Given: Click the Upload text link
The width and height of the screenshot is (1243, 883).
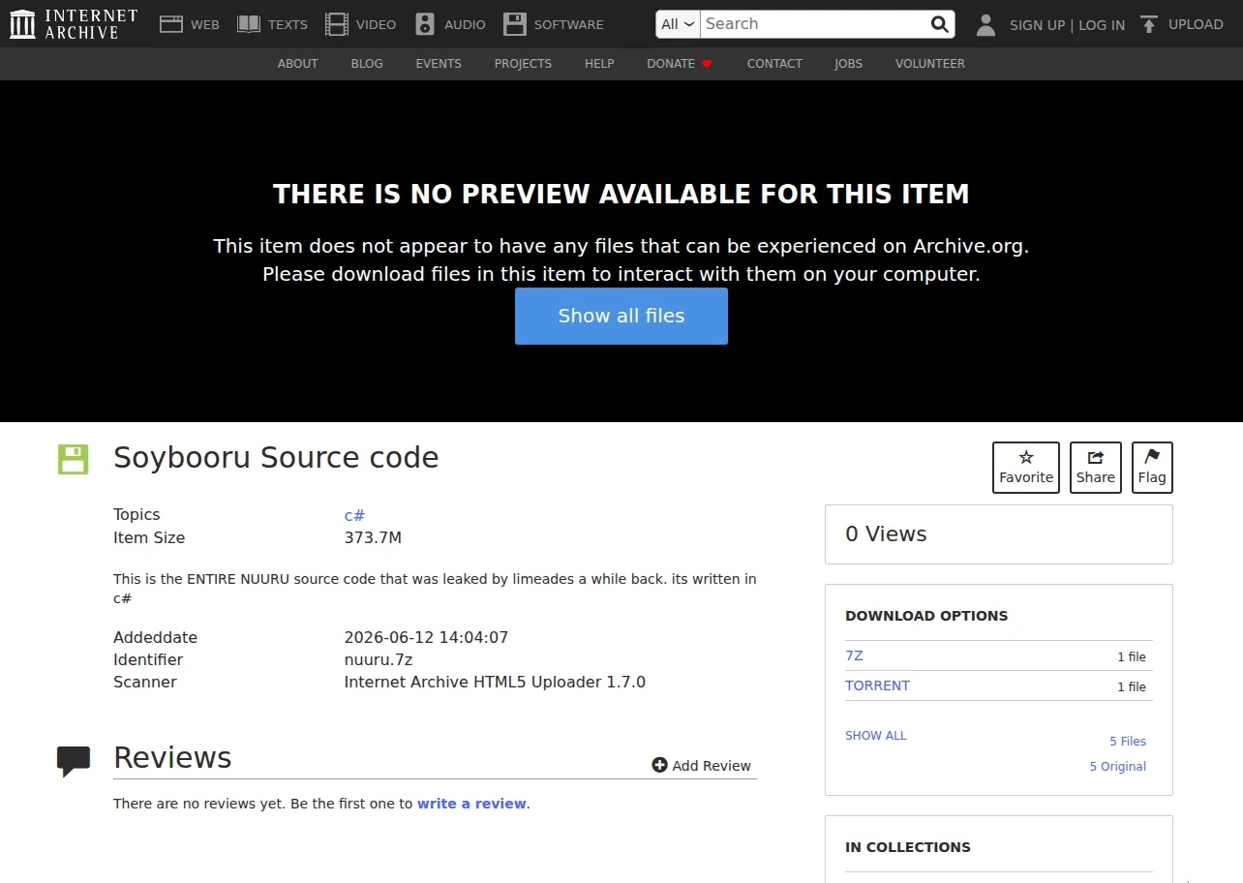Looking at the screenshot, I should (1196, 24).
